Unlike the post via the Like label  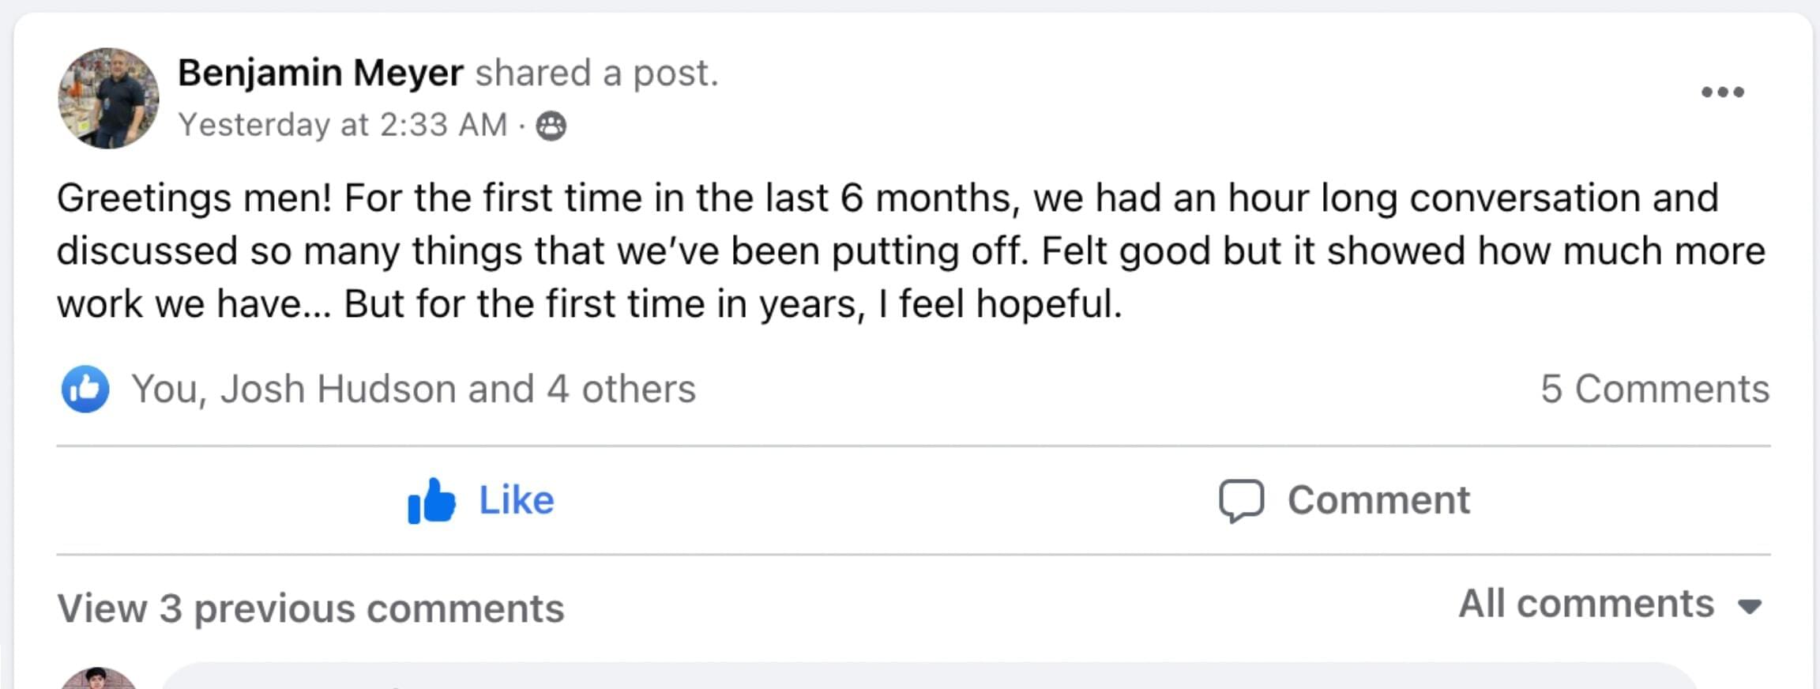(x=517, y=500)
